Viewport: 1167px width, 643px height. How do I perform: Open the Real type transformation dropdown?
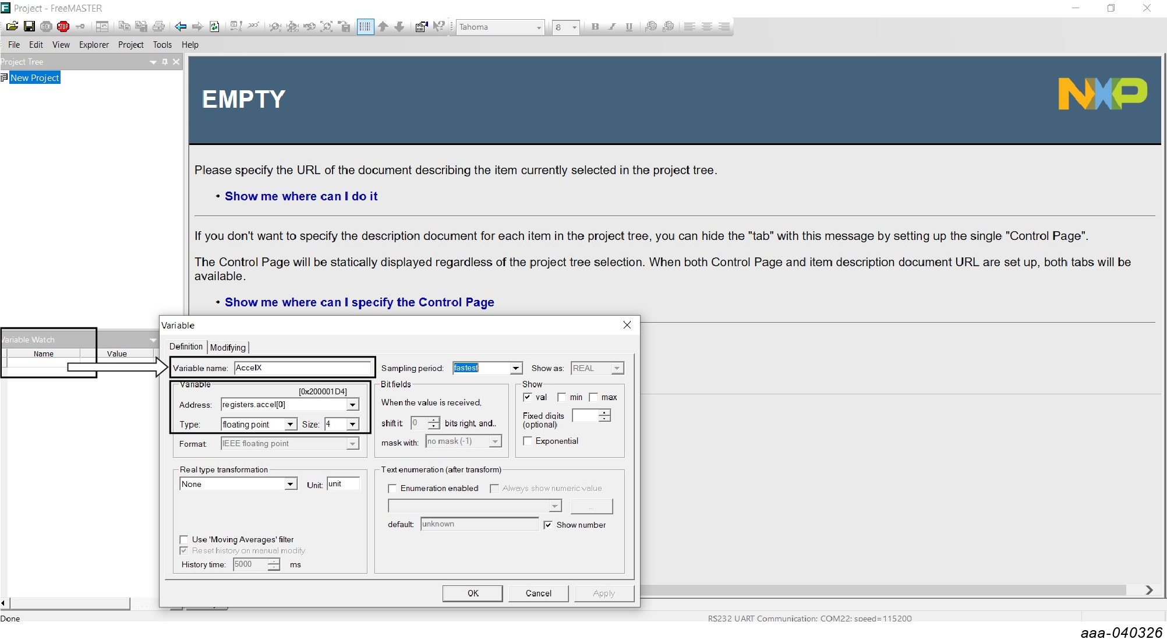coord(290,484)
